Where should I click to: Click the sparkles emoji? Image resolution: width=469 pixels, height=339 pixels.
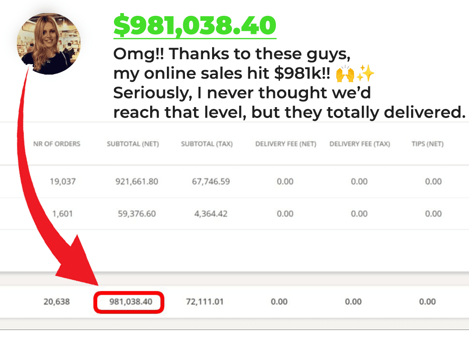coord(365,74)
